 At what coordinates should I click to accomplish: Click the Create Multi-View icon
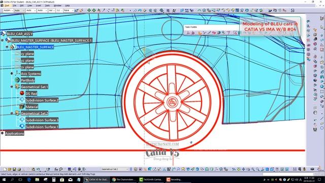click(x=267, y=169)
